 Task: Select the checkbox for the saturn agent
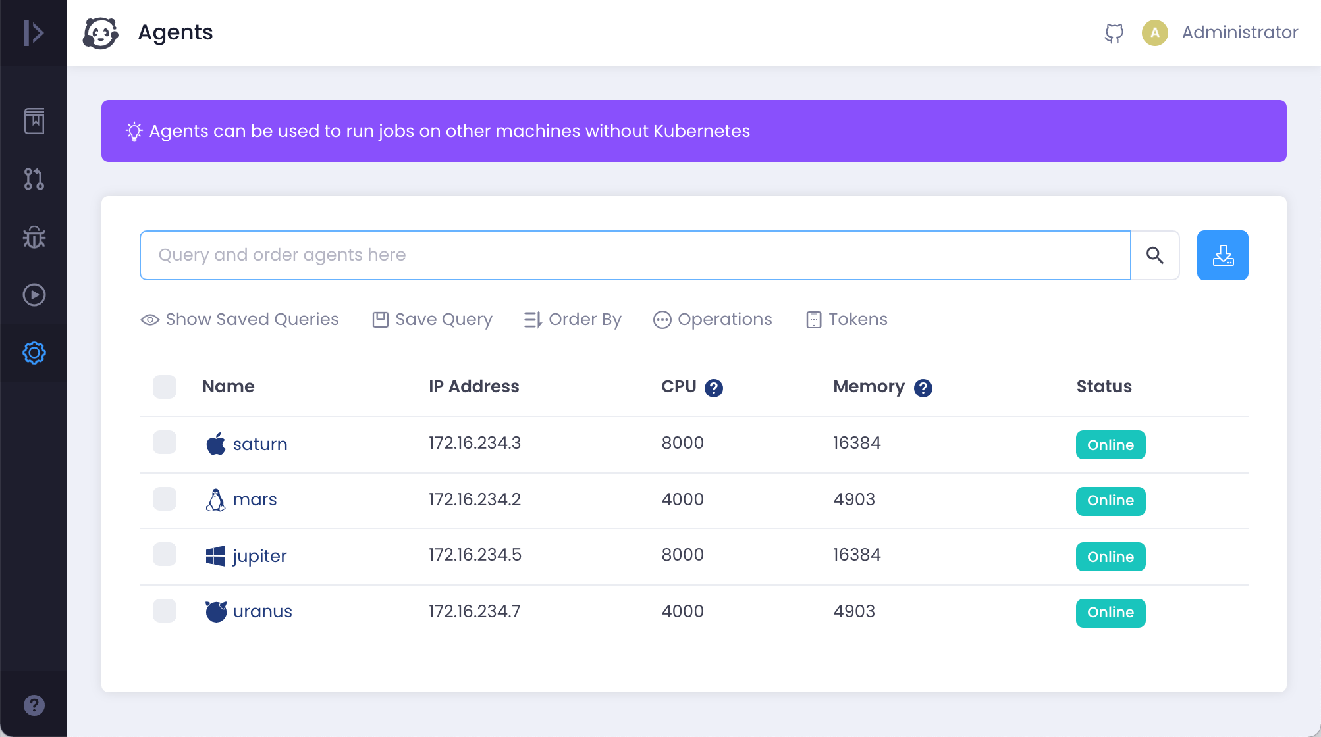pyautogui.click(x=164, y=443)
